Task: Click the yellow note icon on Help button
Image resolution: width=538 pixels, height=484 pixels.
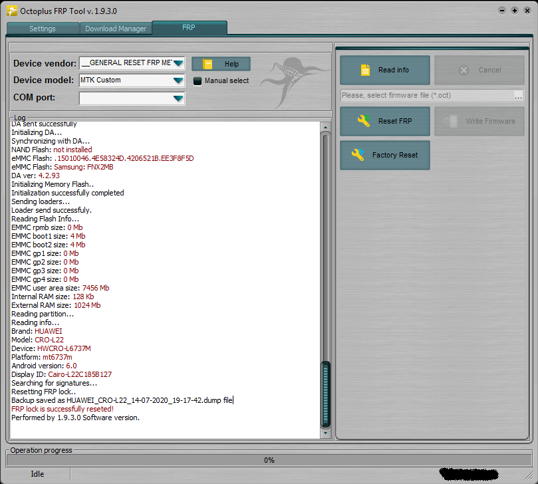Action: (x=207, y=64)
